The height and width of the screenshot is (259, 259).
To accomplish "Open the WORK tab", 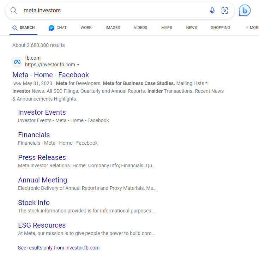I will pyautogui.click(x=86, y=28).
